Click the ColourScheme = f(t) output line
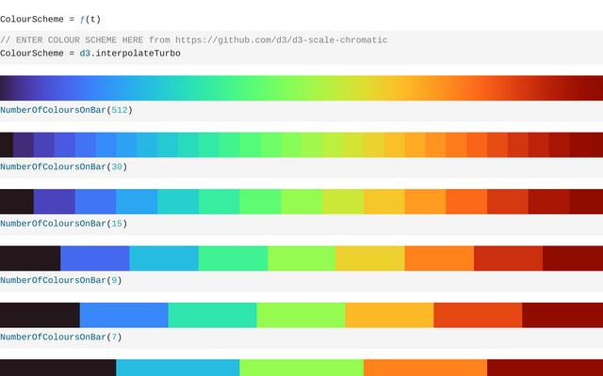603x376 pixels. (x=50, y=20)
